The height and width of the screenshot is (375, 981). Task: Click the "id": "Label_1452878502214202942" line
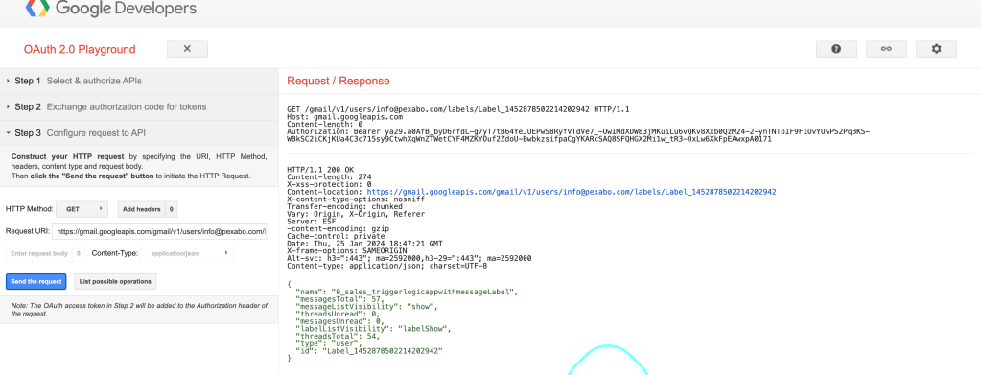(x=368, y=351)
